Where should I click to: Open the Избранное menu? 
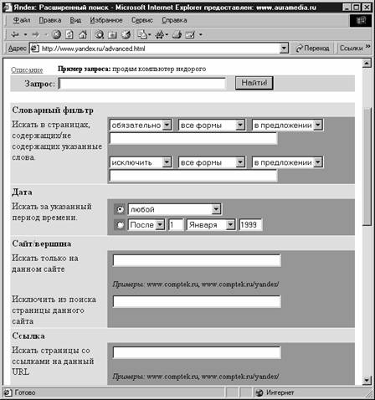tap(106, 20)
